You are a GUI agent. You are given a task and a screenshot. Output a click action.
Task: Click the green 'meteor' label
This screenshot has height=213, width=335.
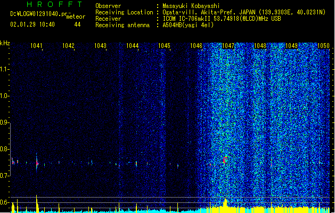tap(76, 17)
